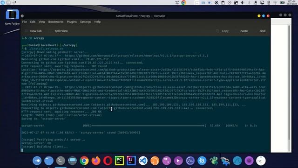The width and height of the screenshot is (298, 168).
Task: Open the purple quotes app in the dock
Action: pyautogui.click(x=167, y=161)
